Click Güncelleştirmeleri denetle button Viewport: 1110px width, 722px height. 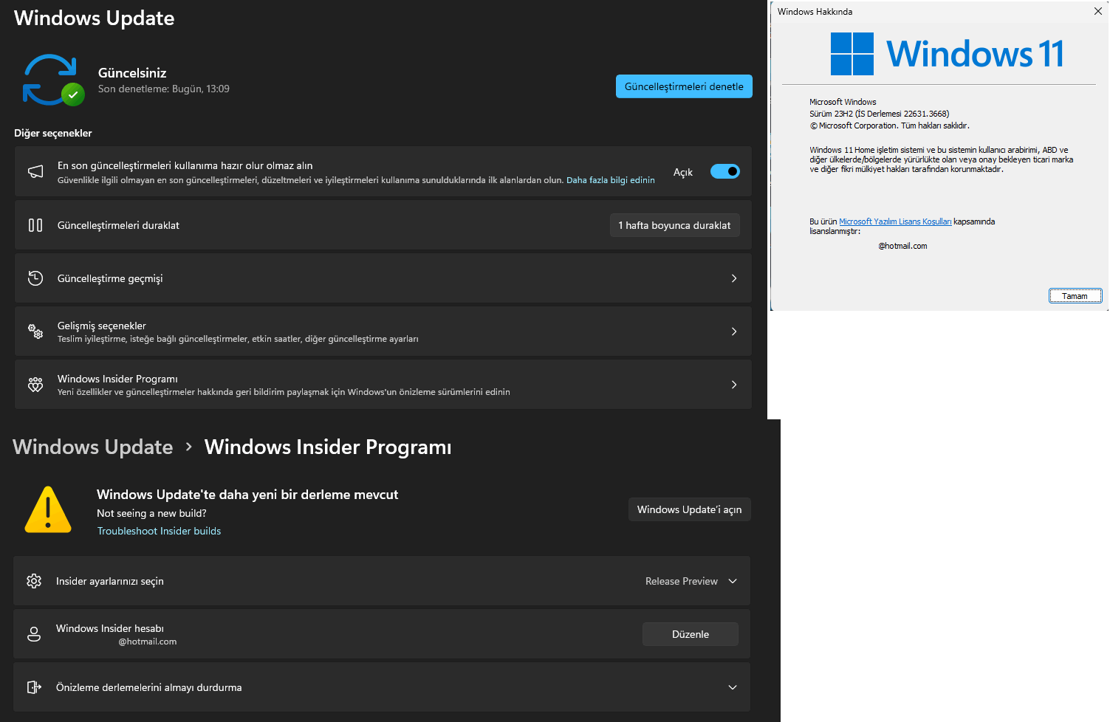tap(684, 86)
